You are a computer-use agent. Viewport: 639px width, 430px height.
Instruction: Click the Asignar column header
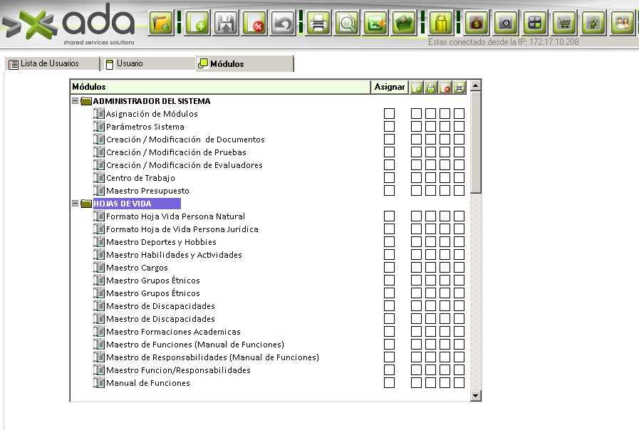click(x=389, y=87)
